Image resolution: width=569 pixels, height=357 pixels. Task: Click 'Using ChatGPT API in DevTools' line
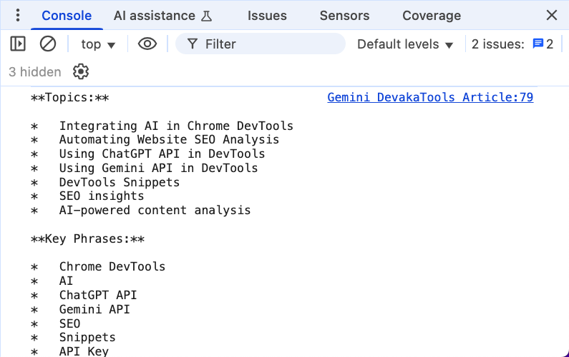tap(162, 154)
